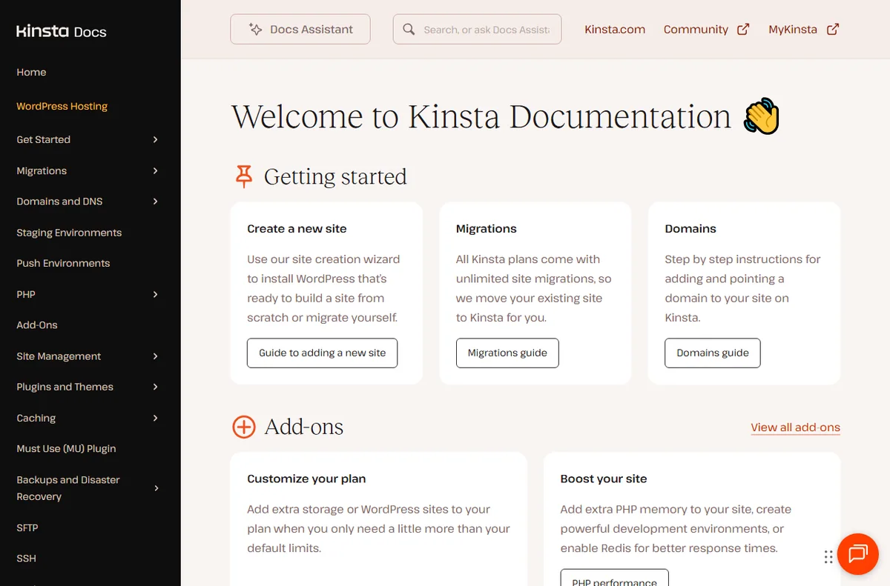Open Site Management sidebar item
The width and height of the screenshot is (890, 586).
[x=59, y=356]
